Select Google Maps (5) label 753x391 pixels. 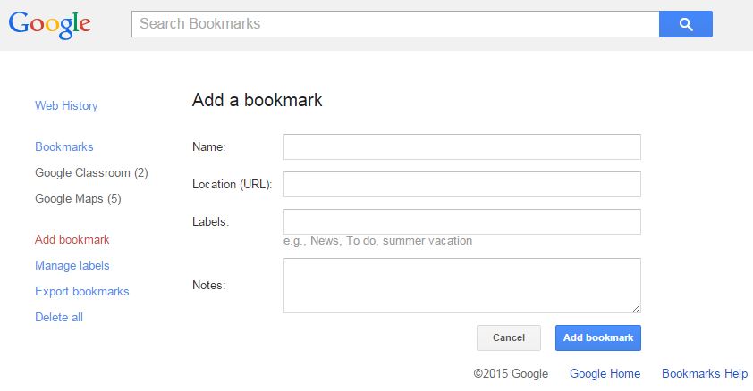[x=79, y=198]
